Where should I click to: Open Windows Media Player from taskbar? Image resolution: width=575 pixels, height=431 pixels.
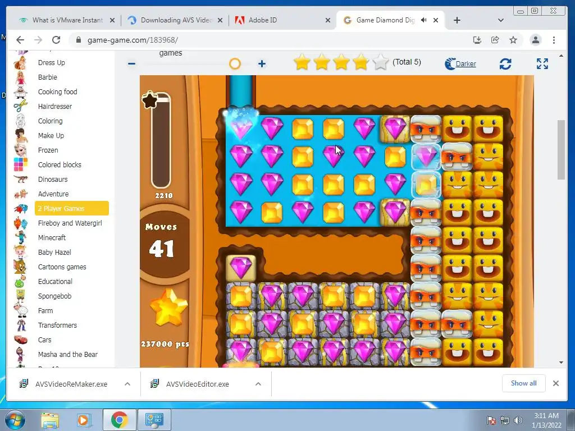tap(84, 420)
